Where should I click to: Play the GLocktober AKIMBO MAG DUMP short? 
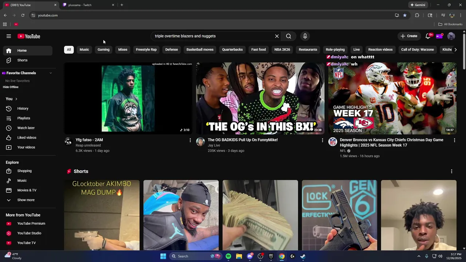pos(102,215)
